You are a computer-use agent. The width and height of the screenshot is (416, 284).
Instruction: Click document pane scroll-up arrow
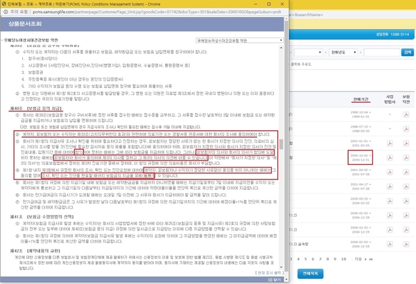pos(281,48)
